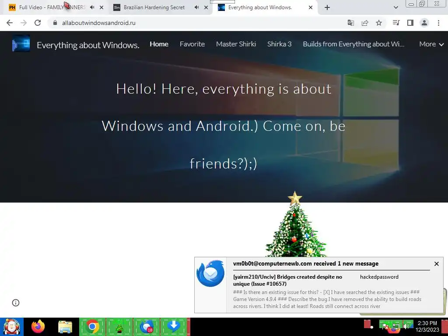Open Chrome's side panel
The image size is (448, 336).
(x=410, y=23)
